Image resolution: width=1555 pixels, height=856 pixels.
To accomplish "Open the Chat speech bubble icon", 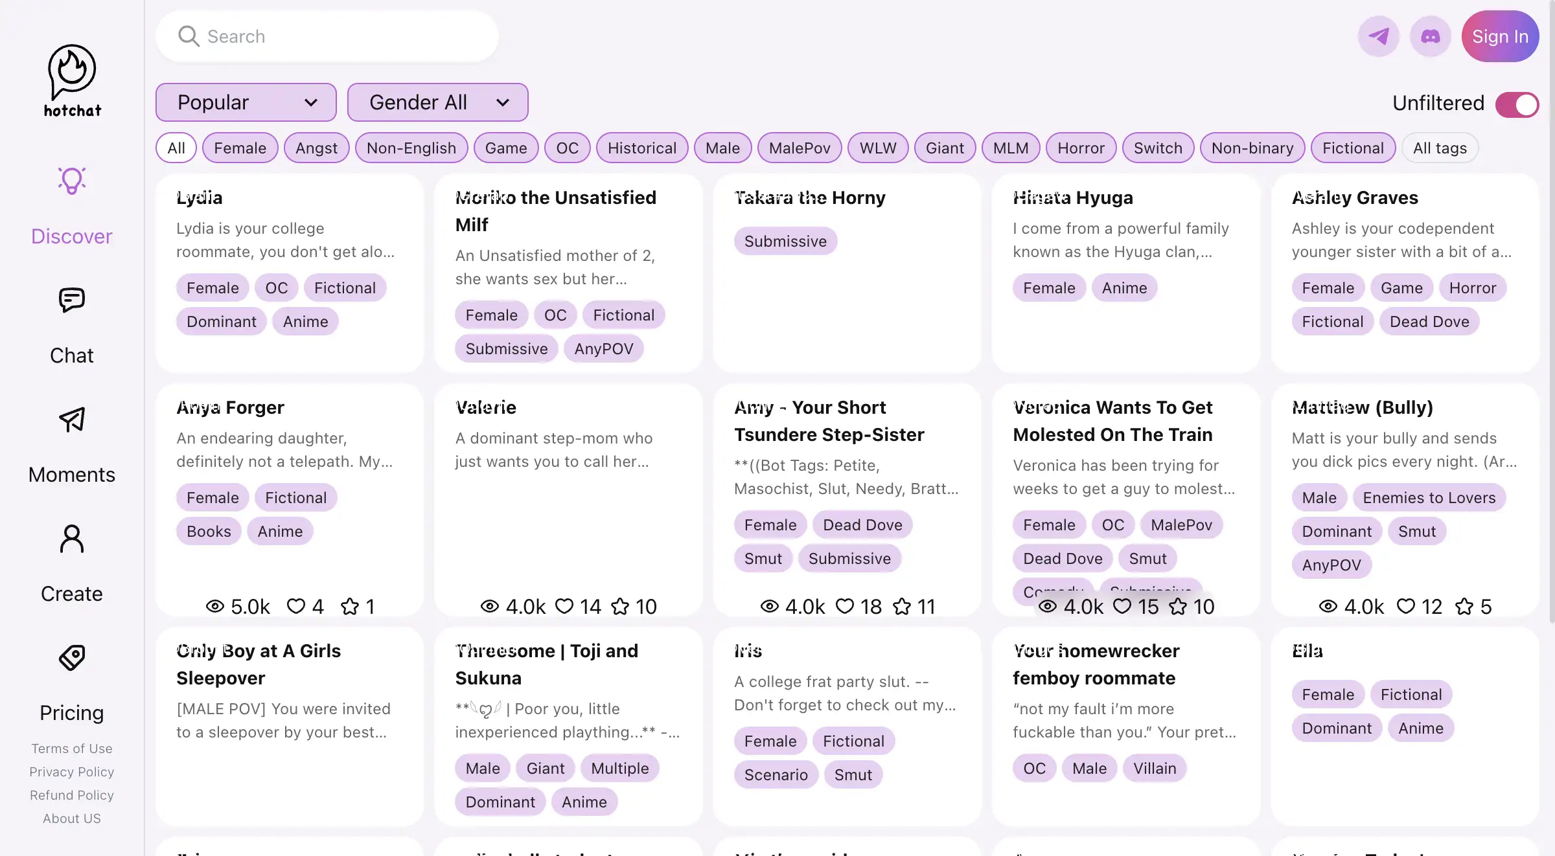I will [x=72, y=300].
